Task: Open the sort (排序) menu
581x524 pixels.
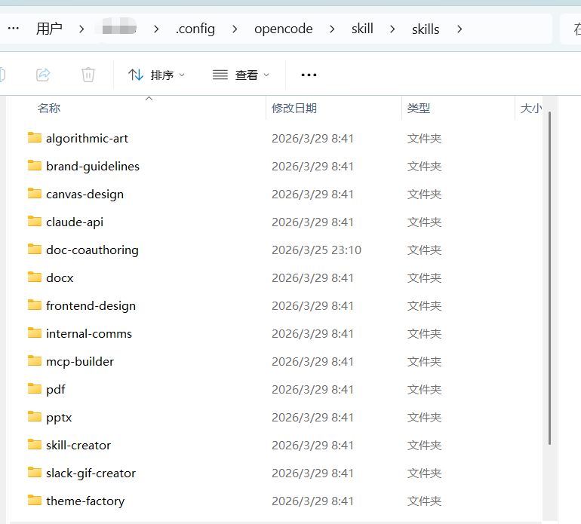Action: pyautogui.click(x=156, y=75)
